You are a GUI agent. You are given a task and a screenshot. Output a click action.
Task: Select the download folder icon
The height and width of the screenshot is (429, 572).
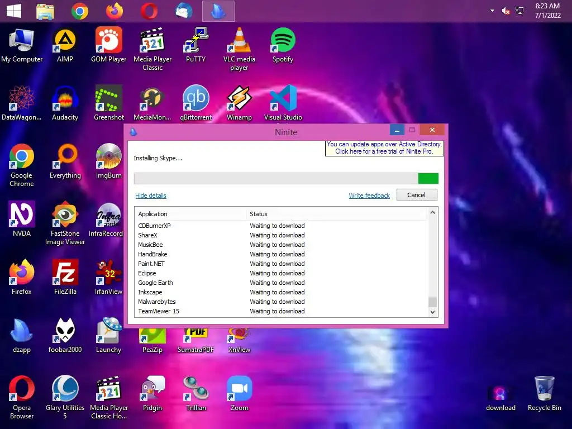tap(500, 398)
